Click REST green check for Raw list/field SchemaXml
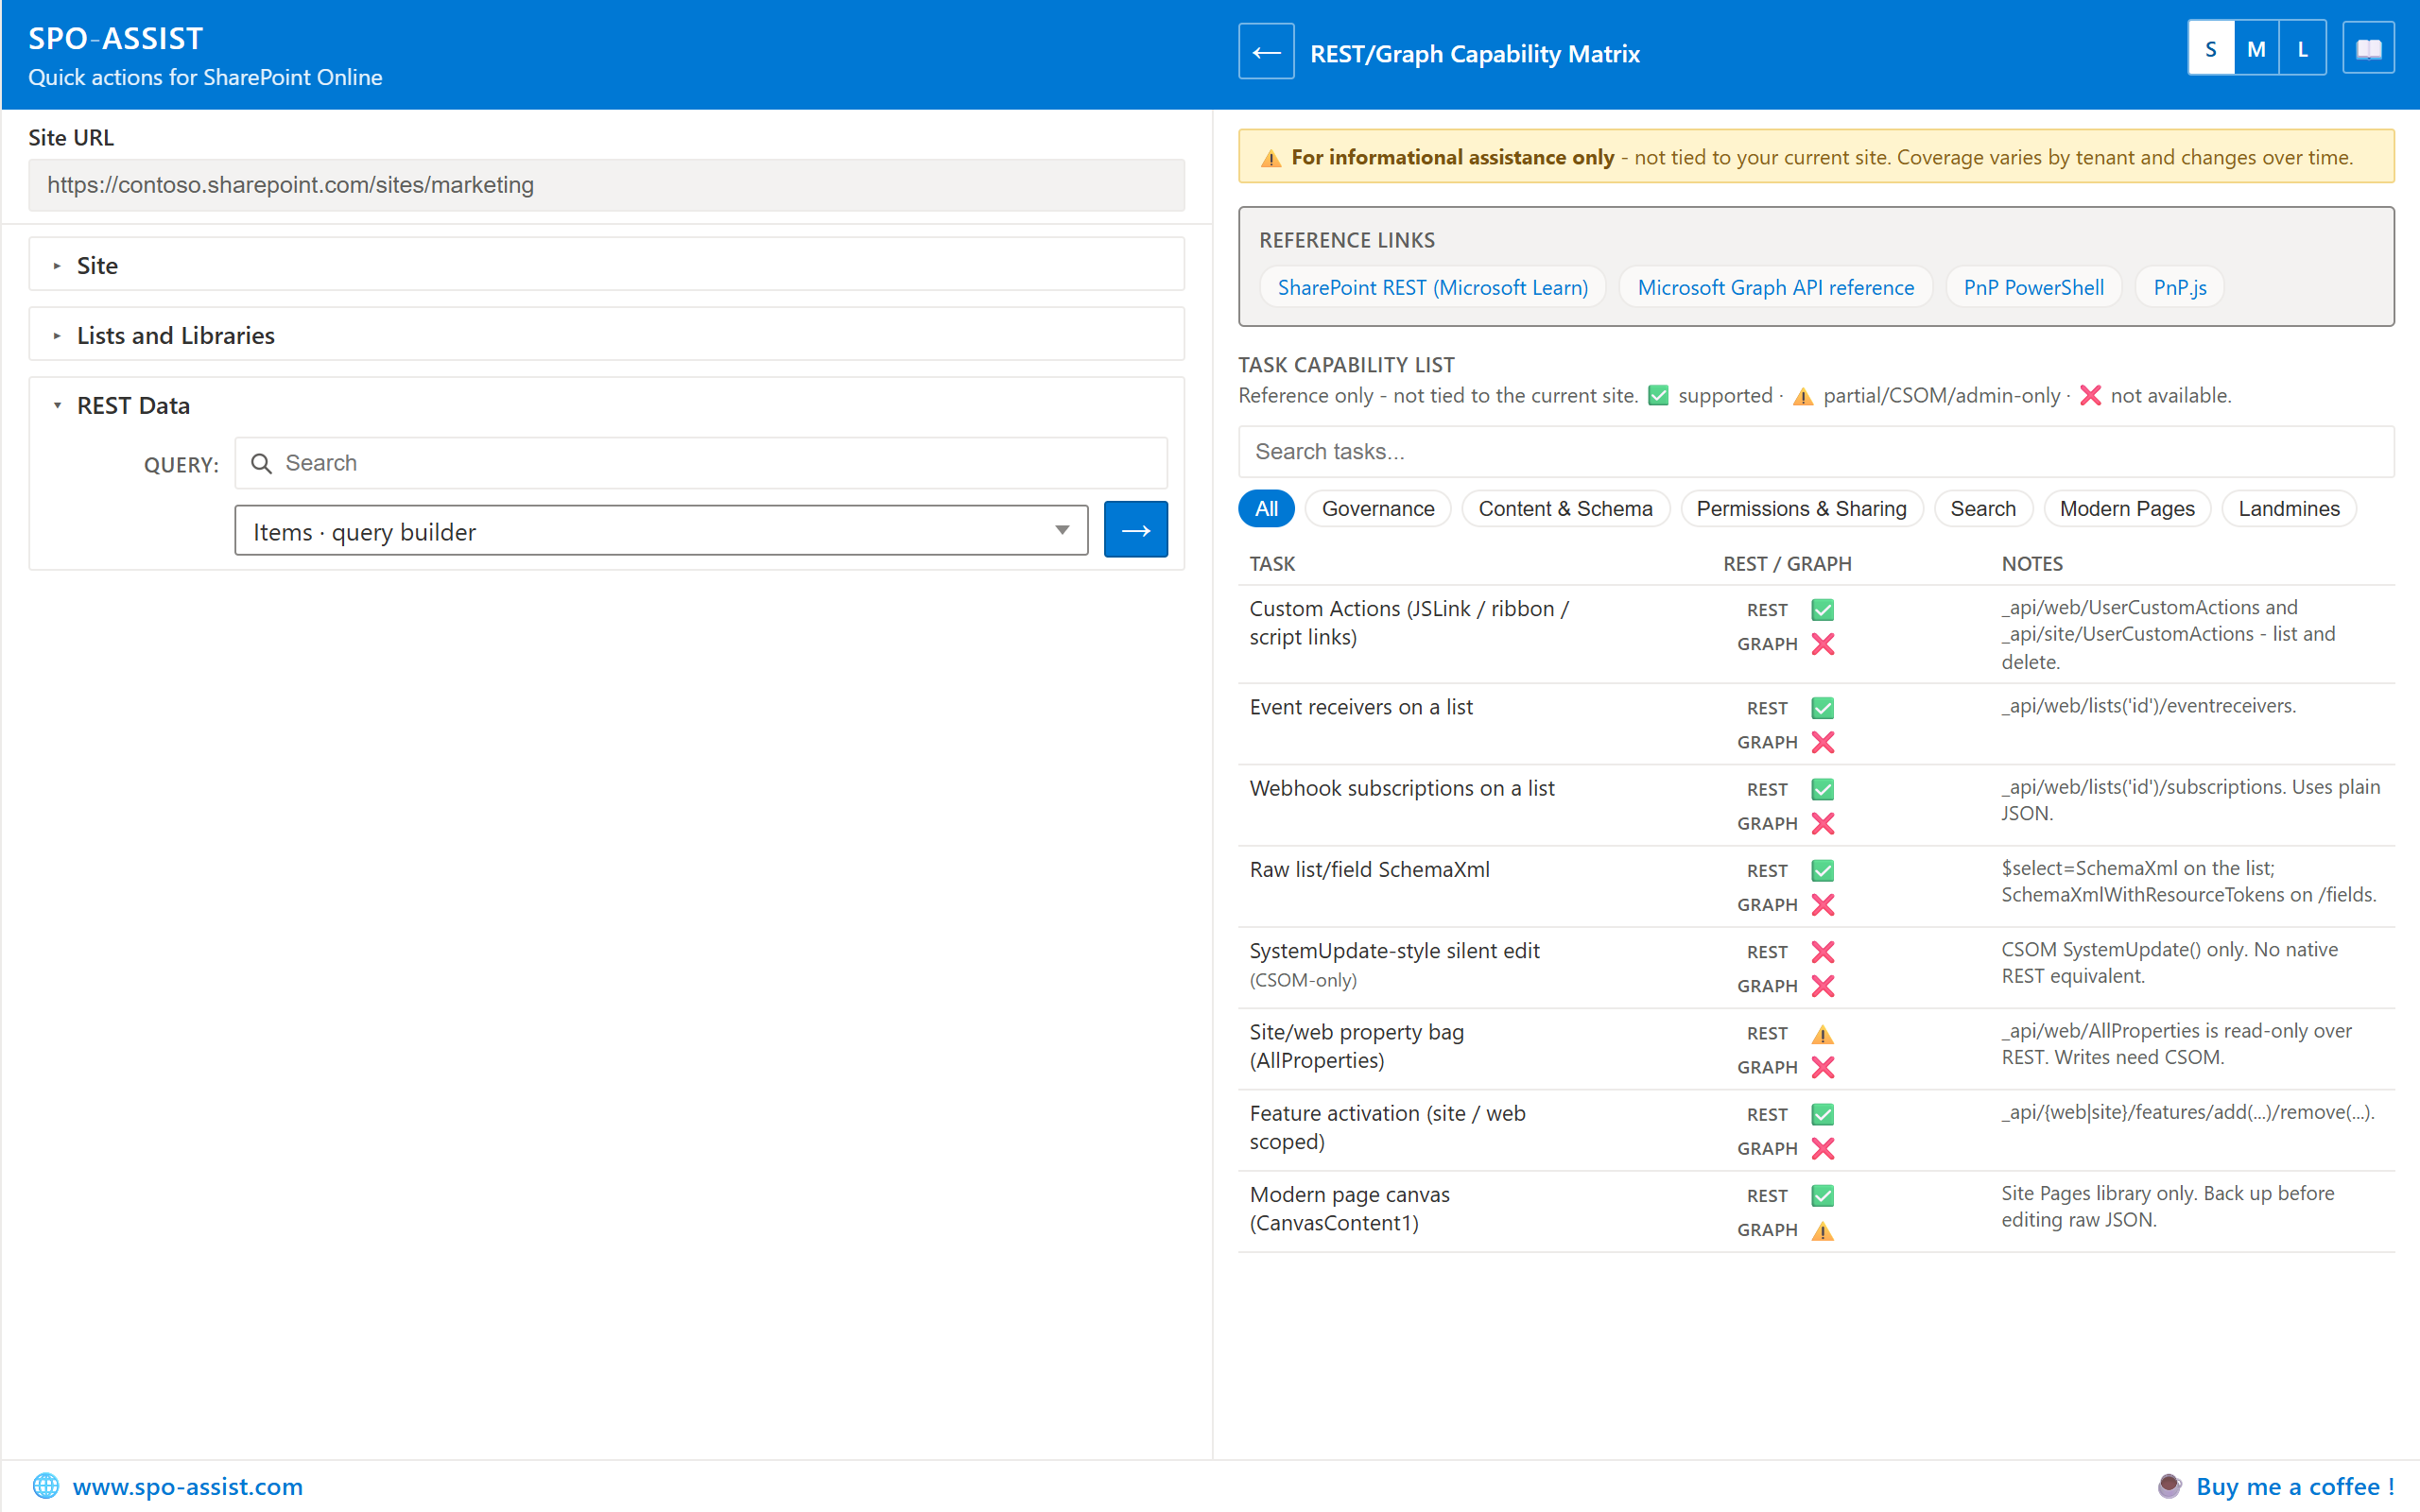Viewport: 2420px width, 1512px height. 1822,870
